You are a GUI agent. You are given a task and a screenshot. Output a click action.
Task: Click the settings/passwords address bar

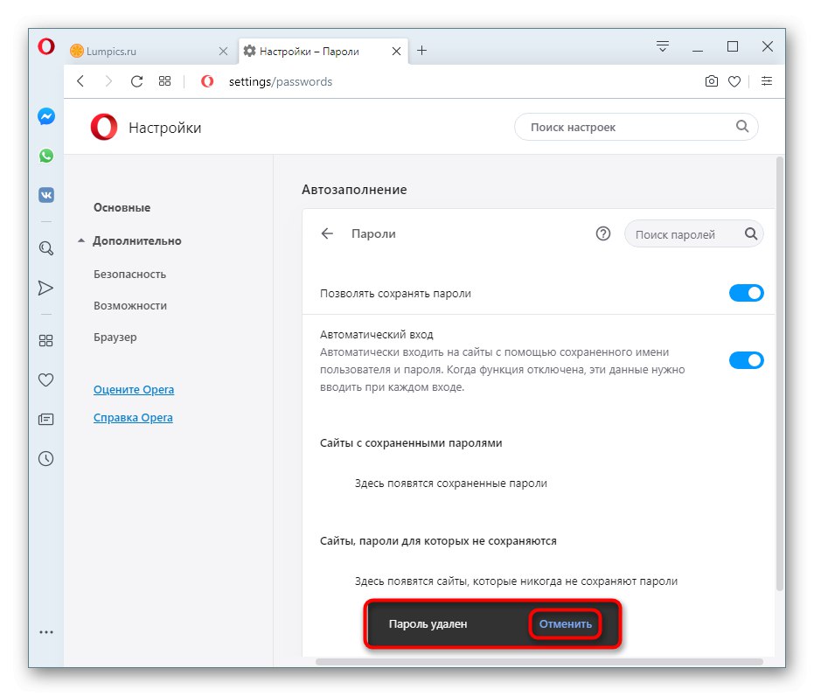tap(281, 81)
